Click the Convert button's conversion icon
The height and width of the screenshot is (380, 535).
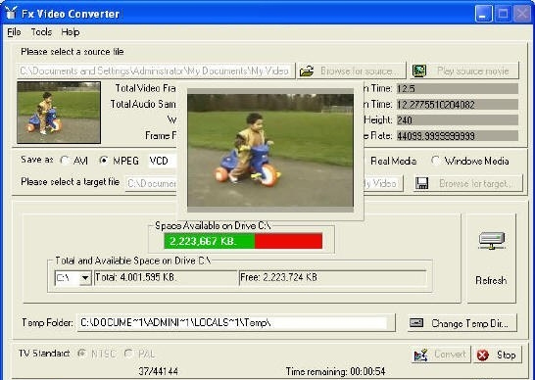(x=420, y=356)
